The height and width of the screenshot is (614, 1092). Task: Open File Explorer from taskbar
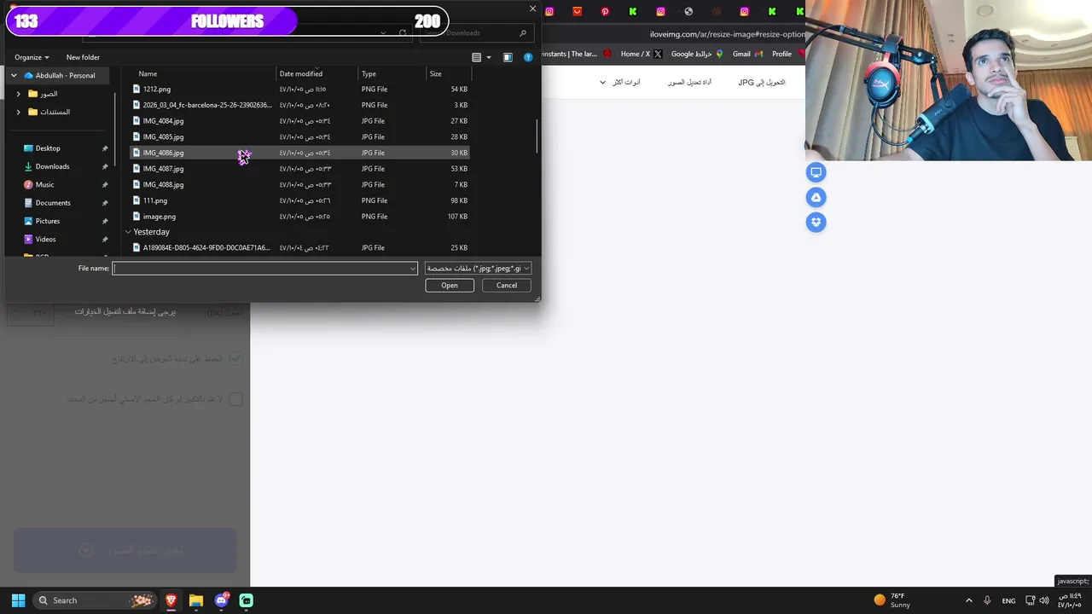coord(195,600)
